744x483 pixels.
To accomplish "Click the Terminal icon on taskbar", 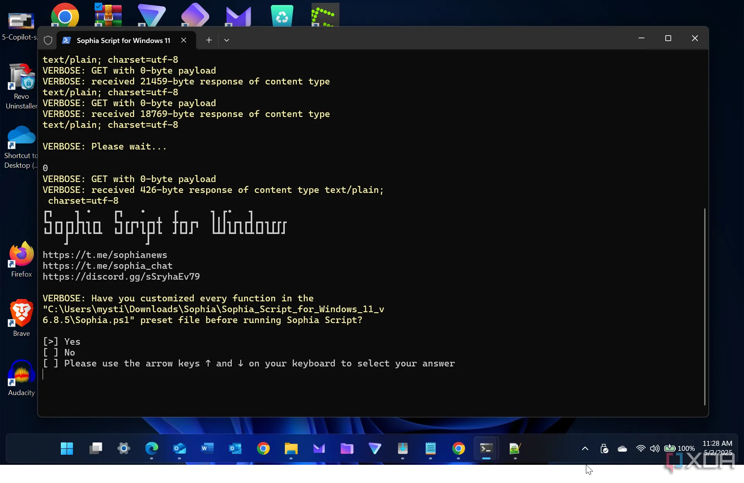I will coord(486,449).
